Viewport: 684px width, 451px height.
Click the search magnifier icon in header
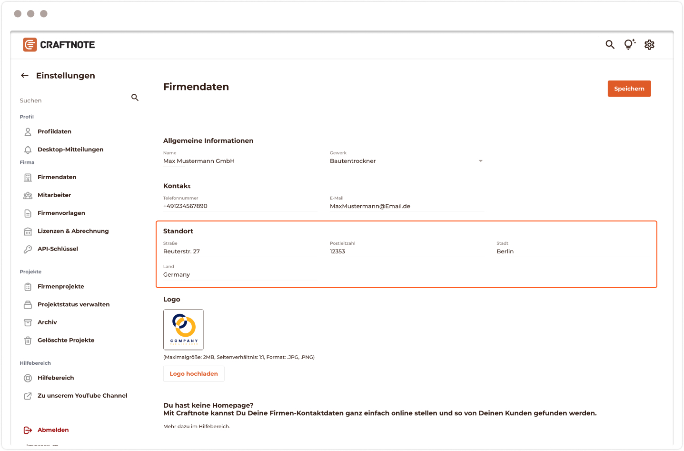610,45
